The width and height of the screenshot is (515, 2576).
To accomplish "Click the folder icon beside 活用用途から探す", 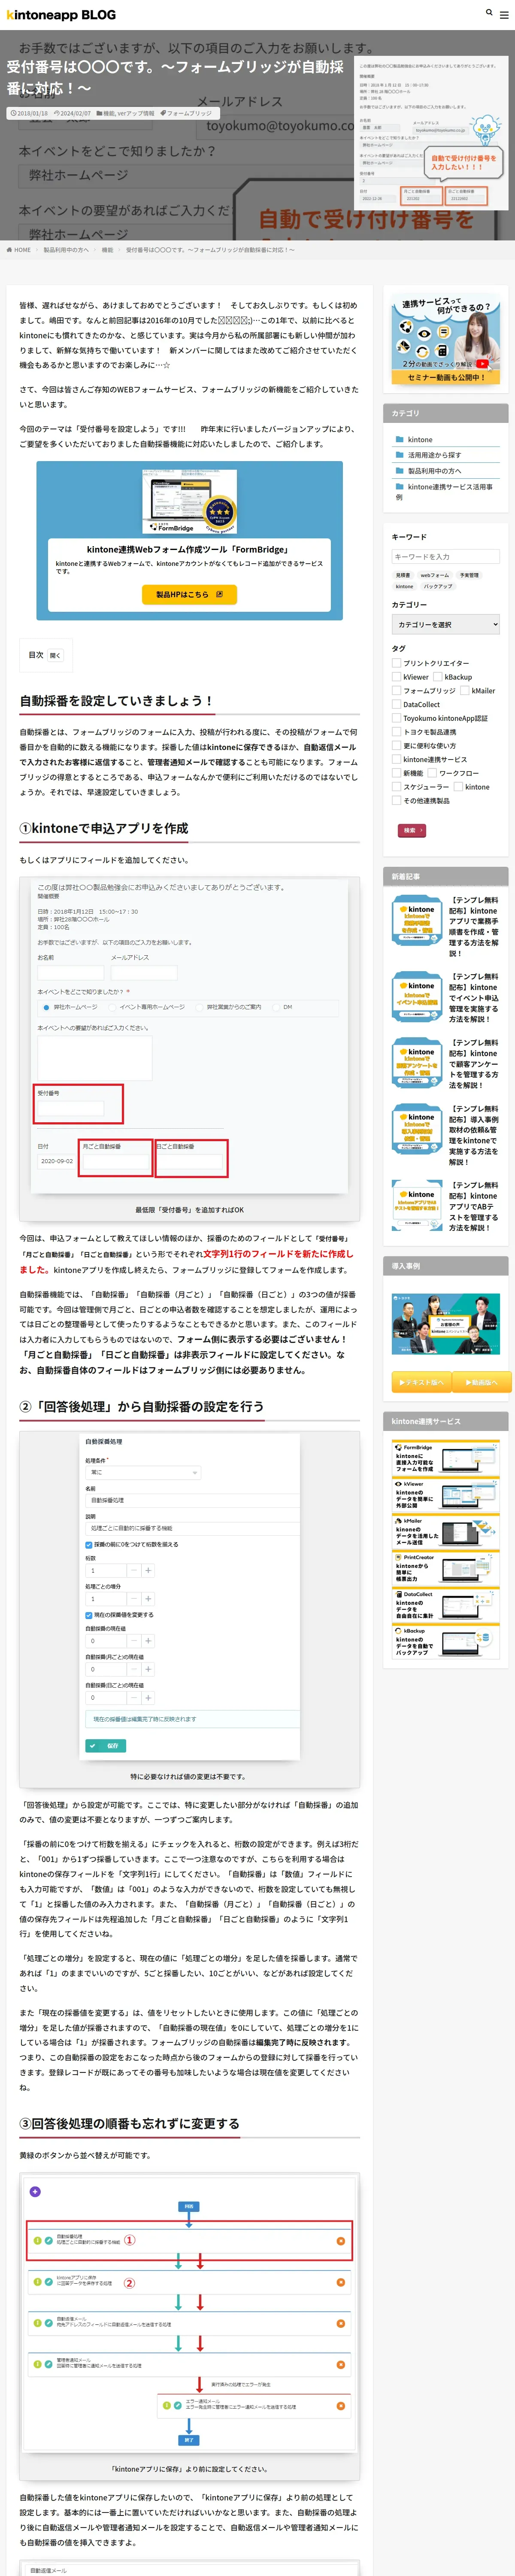I will [x=399, y=455].
